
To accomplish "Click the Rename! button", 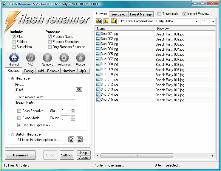I will coord(20,155).
